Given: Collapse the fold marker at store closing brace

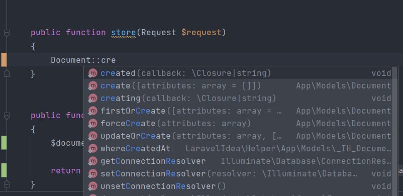Looking at the screenshot, I should (7, 74).
